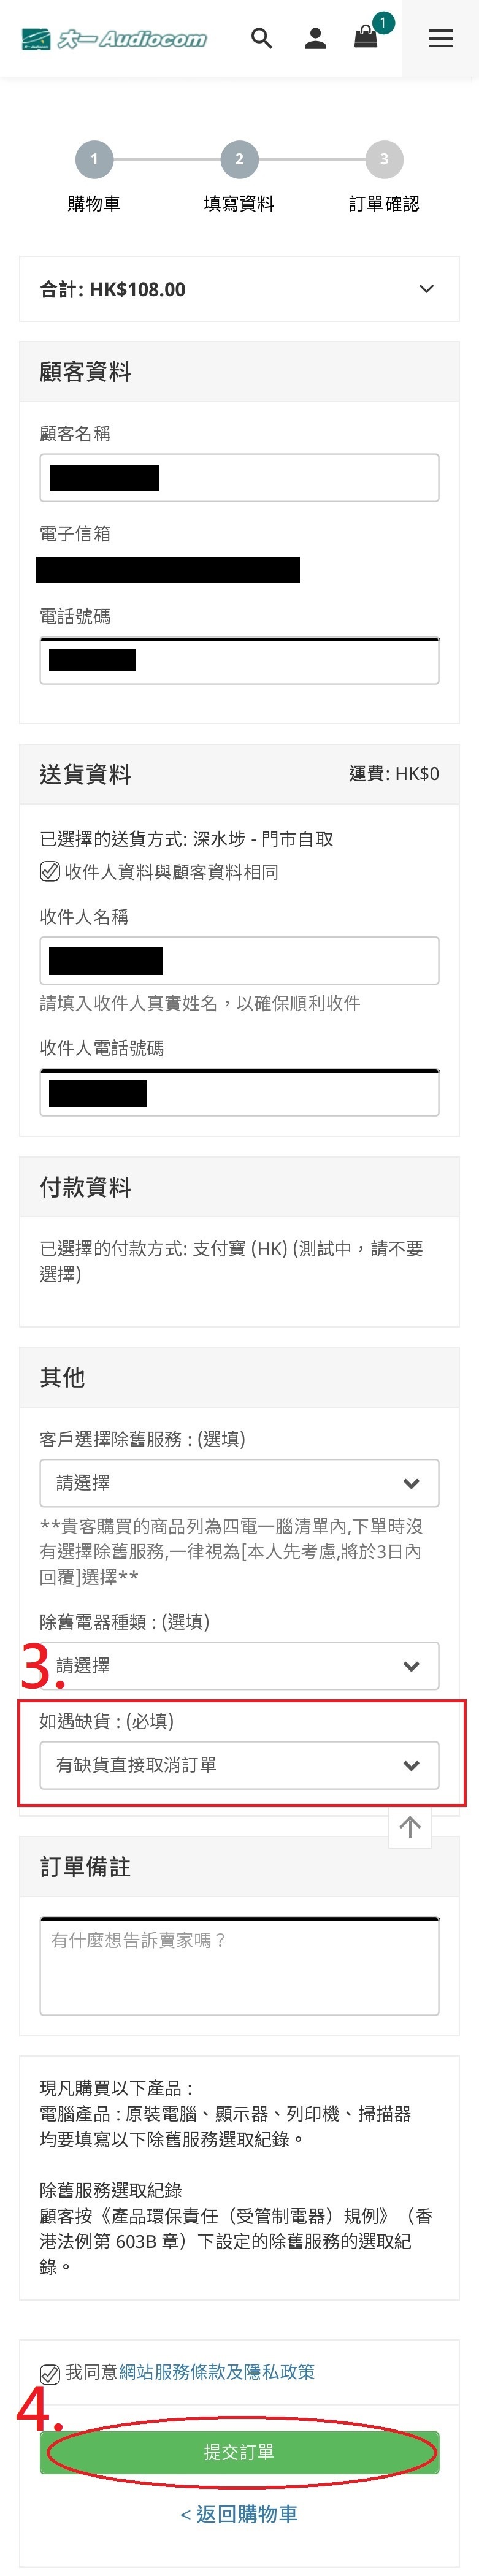Open the hamburger menu
The height and width of the screenshot is (2576, 479).
pyautogui.click(x=440, y=39)
